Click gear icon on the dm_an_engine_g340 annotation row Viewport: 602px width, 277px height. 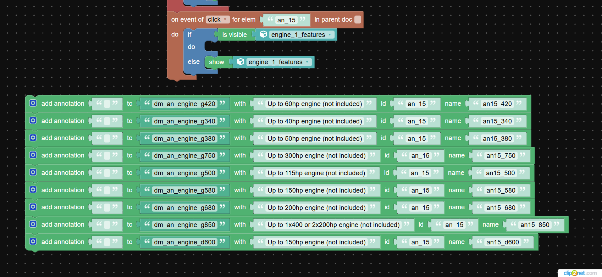[33, 121]
